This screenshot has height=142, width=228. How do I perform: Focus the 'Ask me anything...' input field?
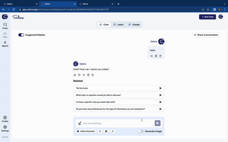coord(118,123)
